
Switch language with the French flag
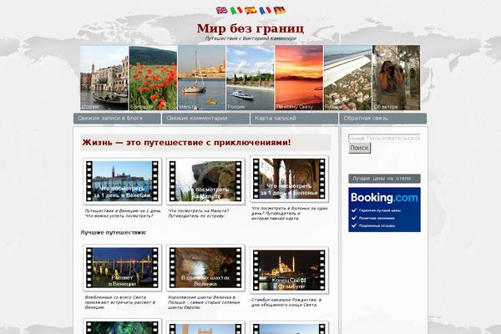click(x=265, y=10)
